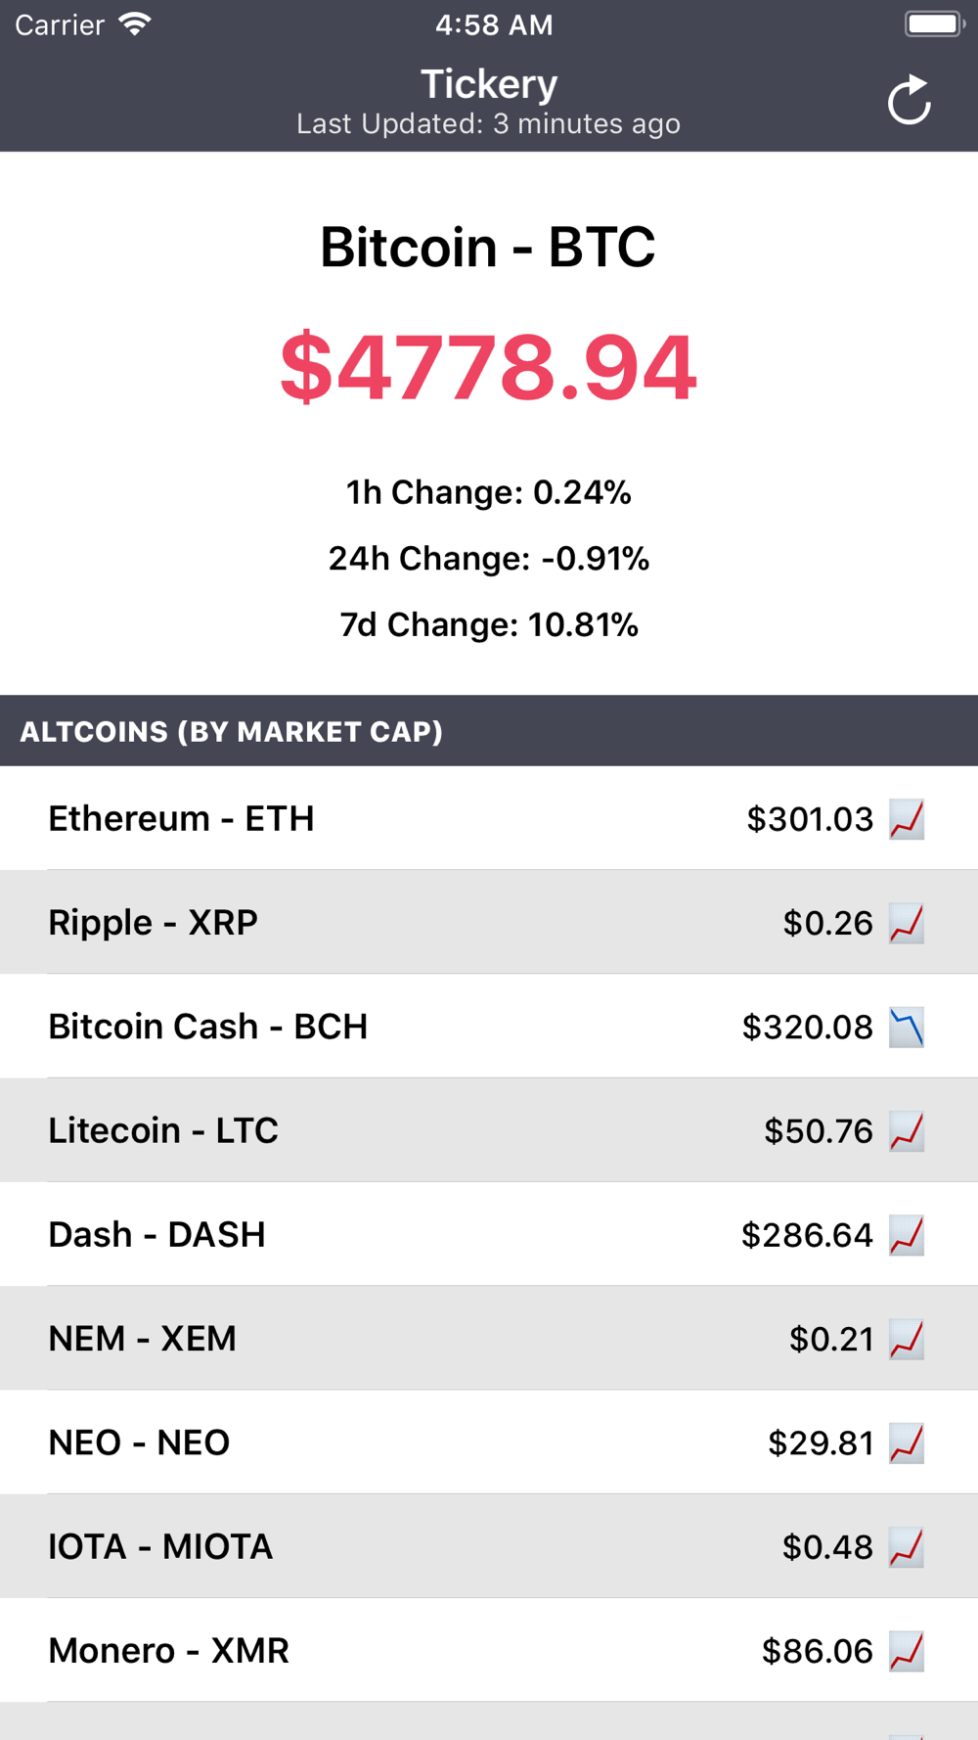The width and height of the screenshot is (978, 1740).
Task: Tap the Wi-Fi status bar icon
Action: (135, 24)
